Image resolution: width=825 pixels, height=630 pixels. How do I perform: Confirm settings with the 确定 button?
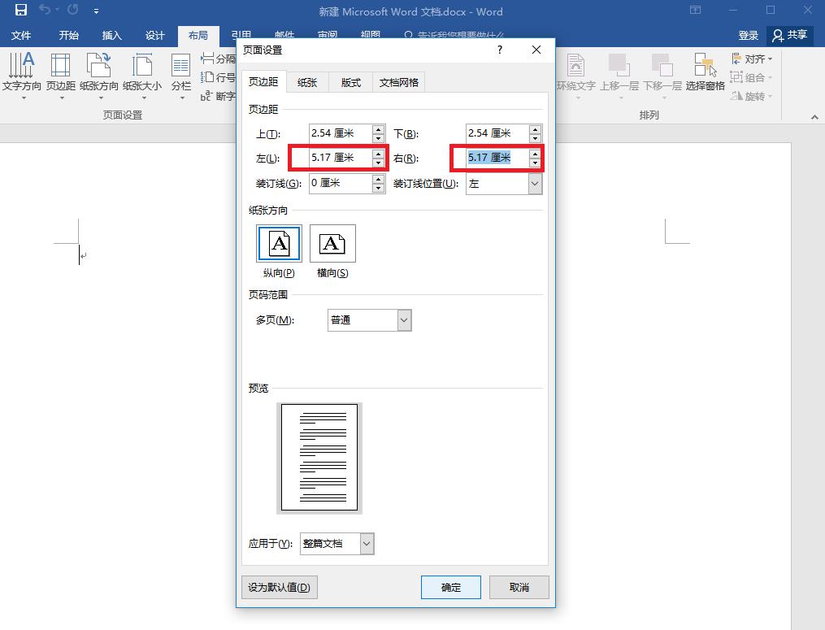tap(450, 586)
